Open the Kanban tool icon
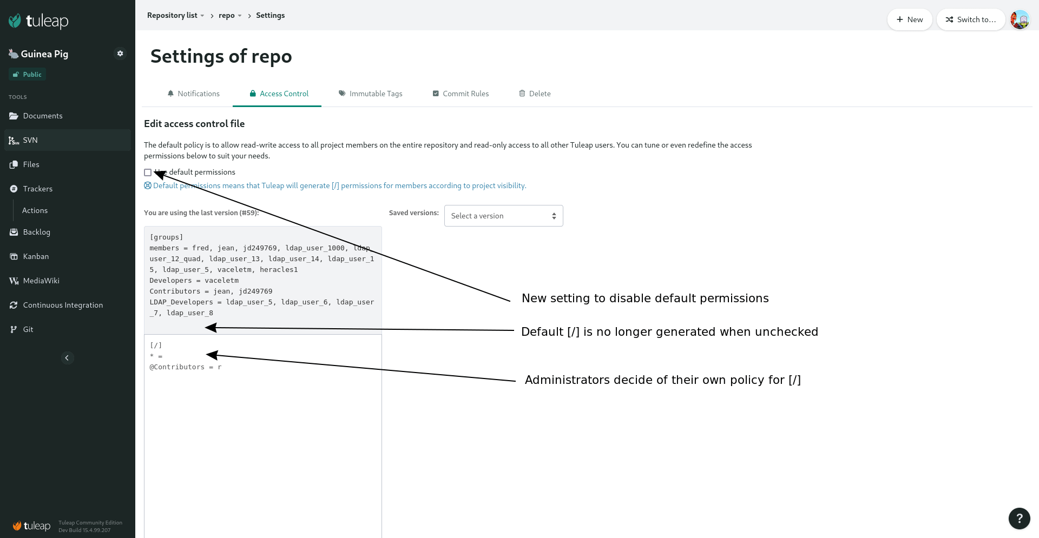 point(14,256)
